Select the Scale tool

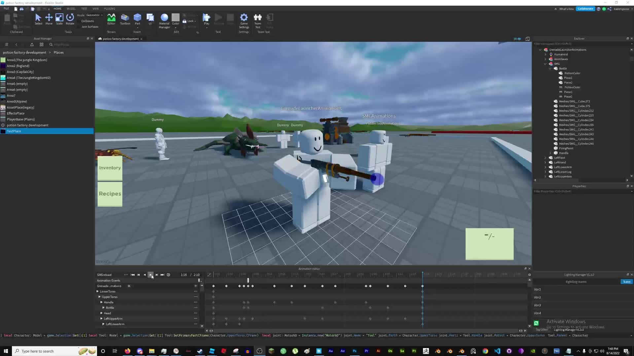[59, 19]
